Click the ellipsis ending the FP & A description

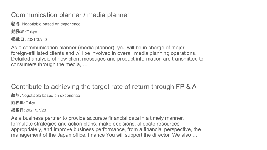(195, 135)
